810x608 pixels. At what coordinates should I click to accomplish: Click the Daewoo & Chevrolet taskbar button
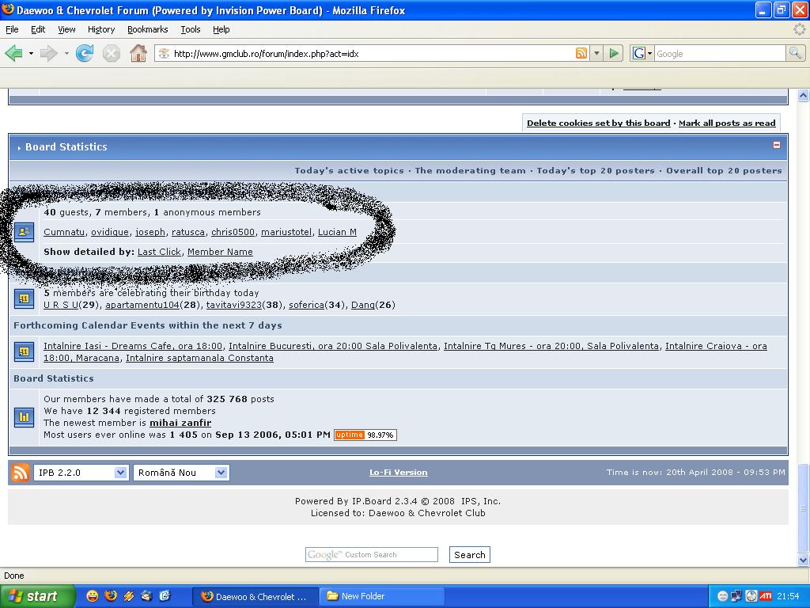click(x=254, y=596)
